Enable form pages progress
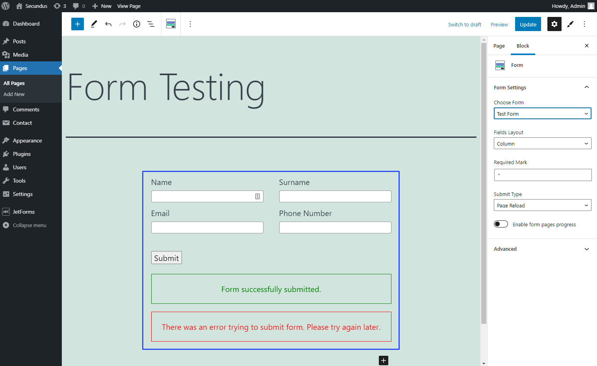The width and height of the screenshot is (597, 366). pos(501,224)
